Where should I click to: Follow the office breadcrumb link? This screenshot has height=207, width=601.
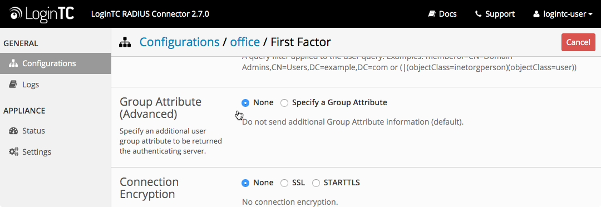[x=245, y=42]
